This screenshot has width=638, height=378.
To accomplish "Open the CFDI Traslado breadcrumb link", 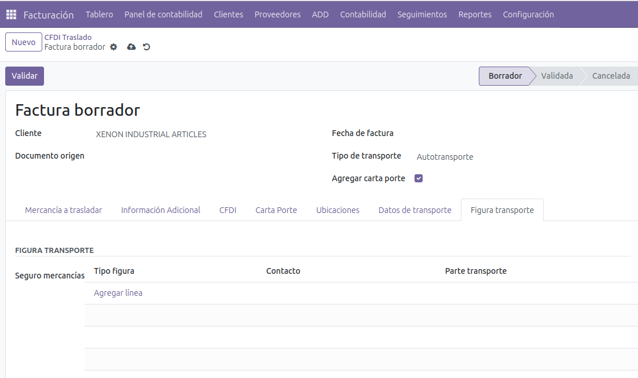I will point(68,37).
